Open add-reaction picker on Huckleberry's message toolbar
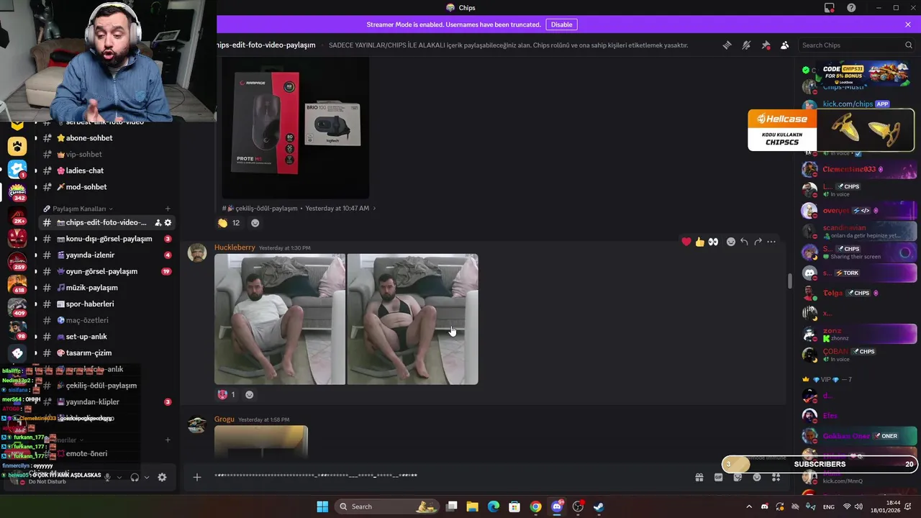 coord(731,242)
